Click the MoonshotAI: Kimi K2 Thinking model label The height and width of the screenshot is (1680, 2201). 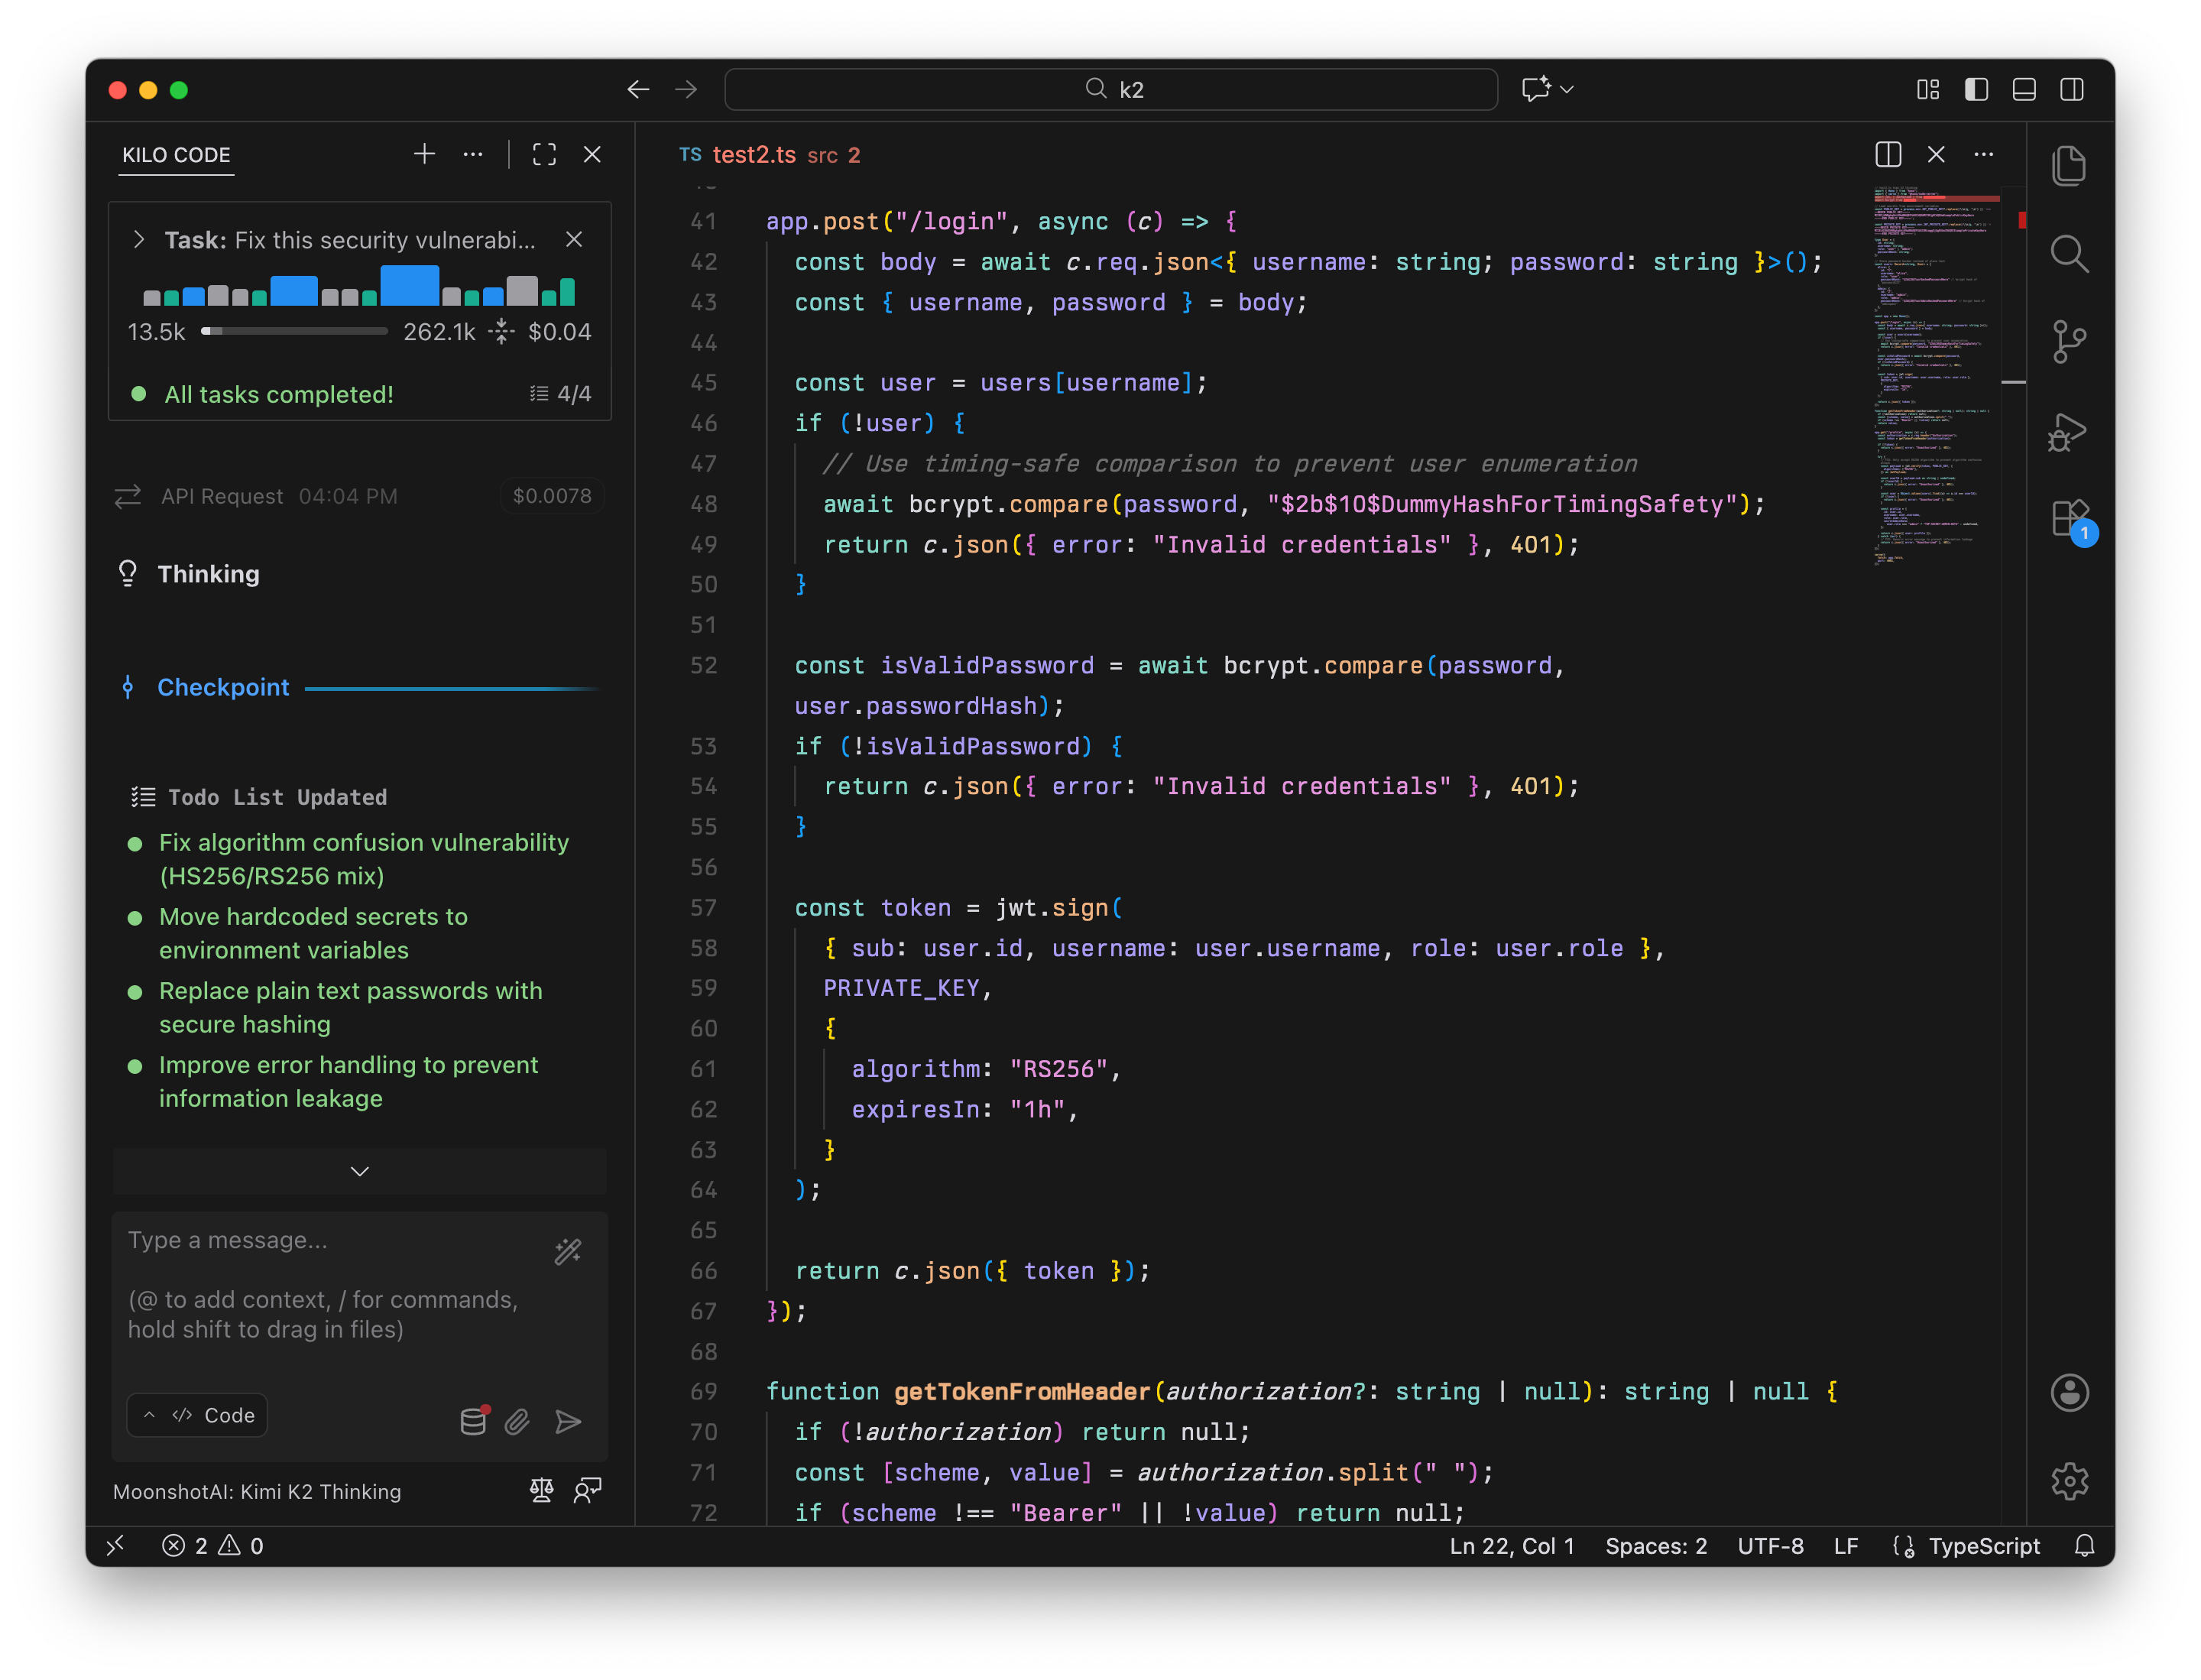[x=257, y=1491]
